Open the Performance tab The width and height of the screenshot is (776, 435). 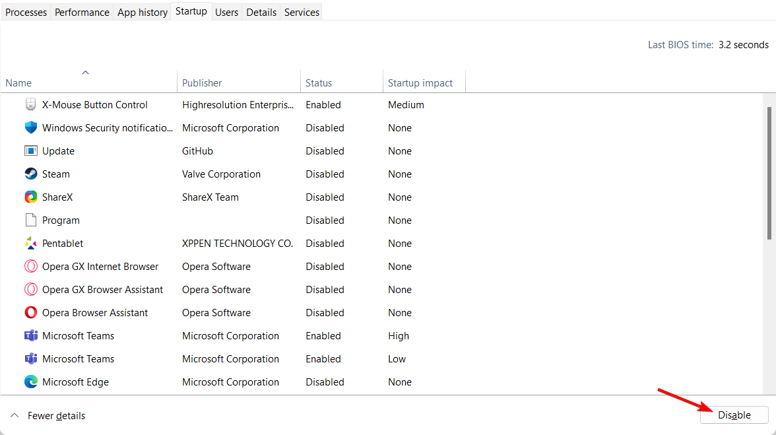point(82,12)
